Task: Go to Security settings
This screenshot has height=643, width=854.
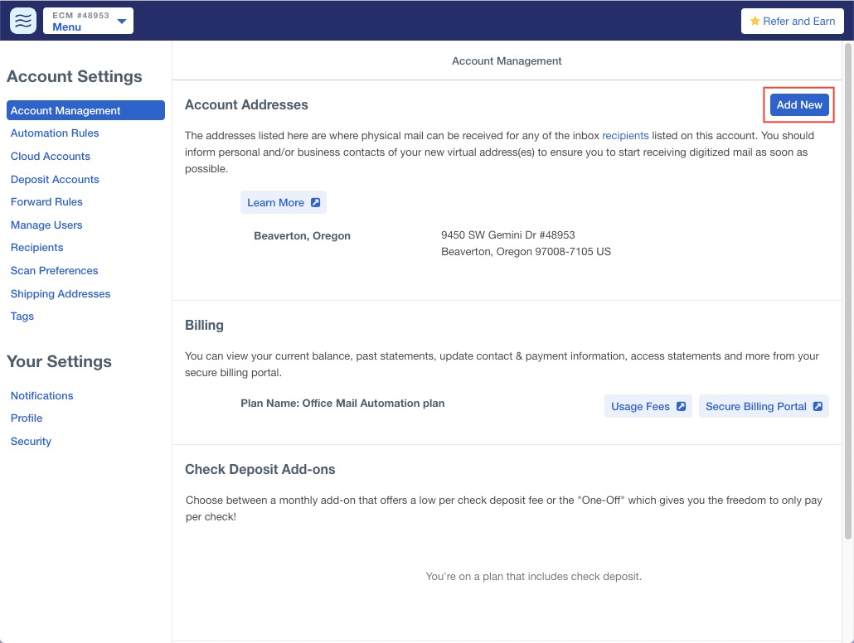Action: coord(31,441)
